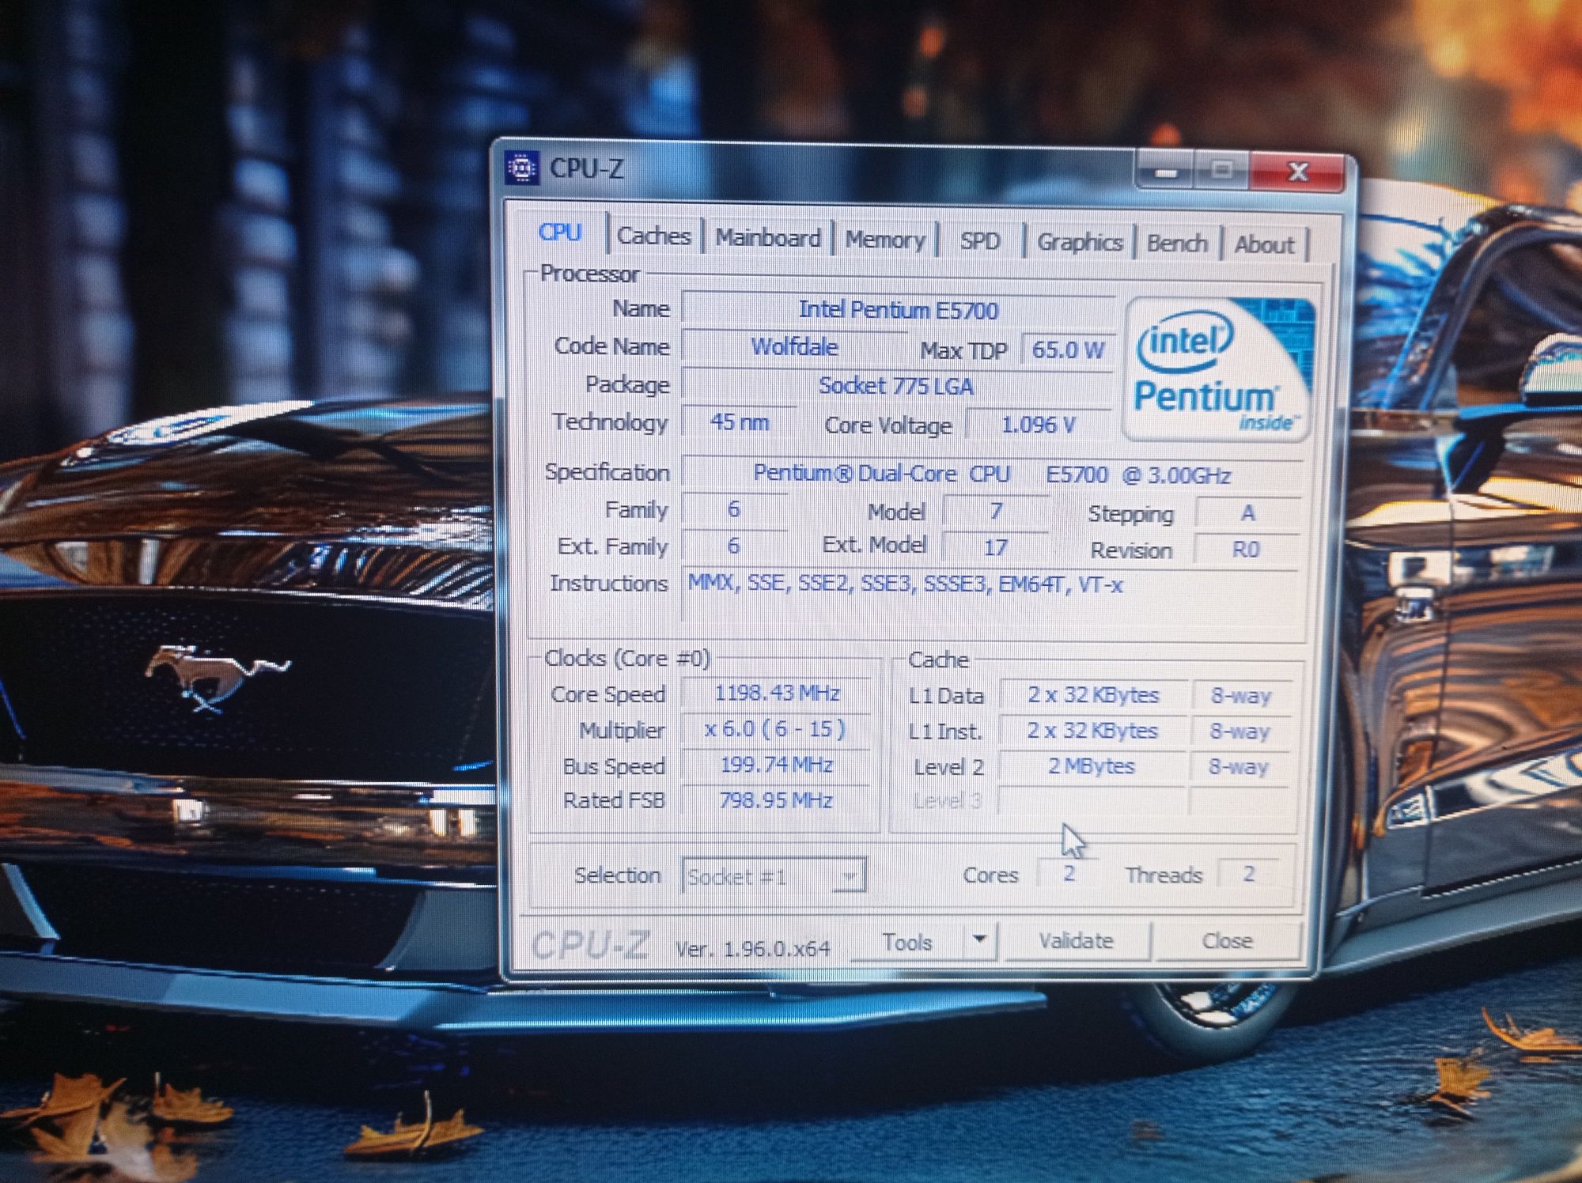Open the Tools dropdown arrow
Screen dimensions: 1582x1183
[979, 940]
